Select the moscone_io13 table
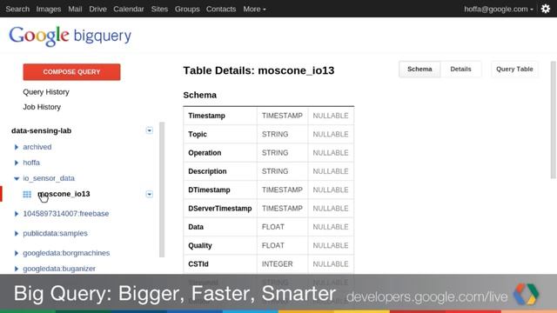The image size is (557, 313). 64,194
